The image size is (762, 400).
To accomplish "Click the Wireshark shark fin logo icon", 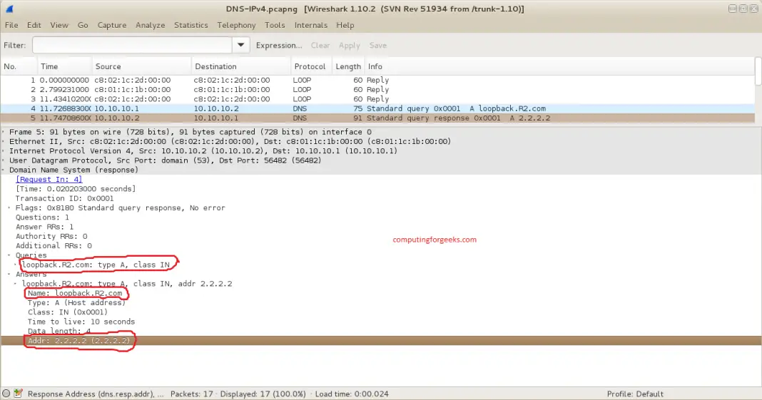I will (9, 9).
